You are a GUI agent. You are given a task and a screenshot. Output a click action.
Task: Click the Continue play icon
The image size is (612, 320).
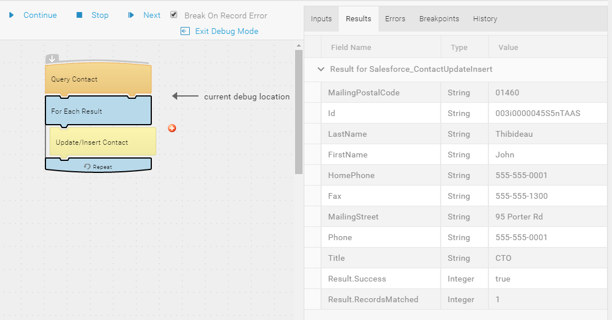(x=12, y=15)
